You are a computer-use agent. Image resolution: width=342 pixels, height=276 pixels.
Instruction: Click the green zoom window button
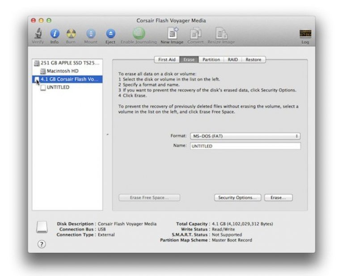click(49, 21)
